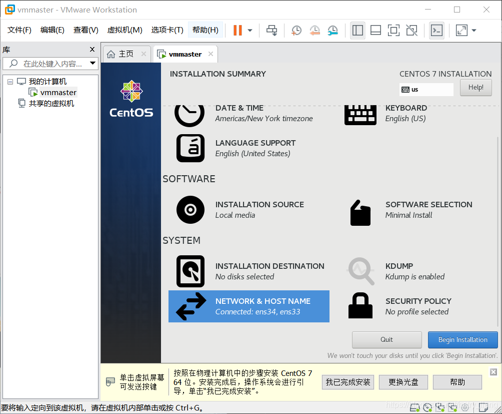This screenshot has width=502, height=414.
Task: Open the Keyboard settings icon
Action: [x=360, y=115]
